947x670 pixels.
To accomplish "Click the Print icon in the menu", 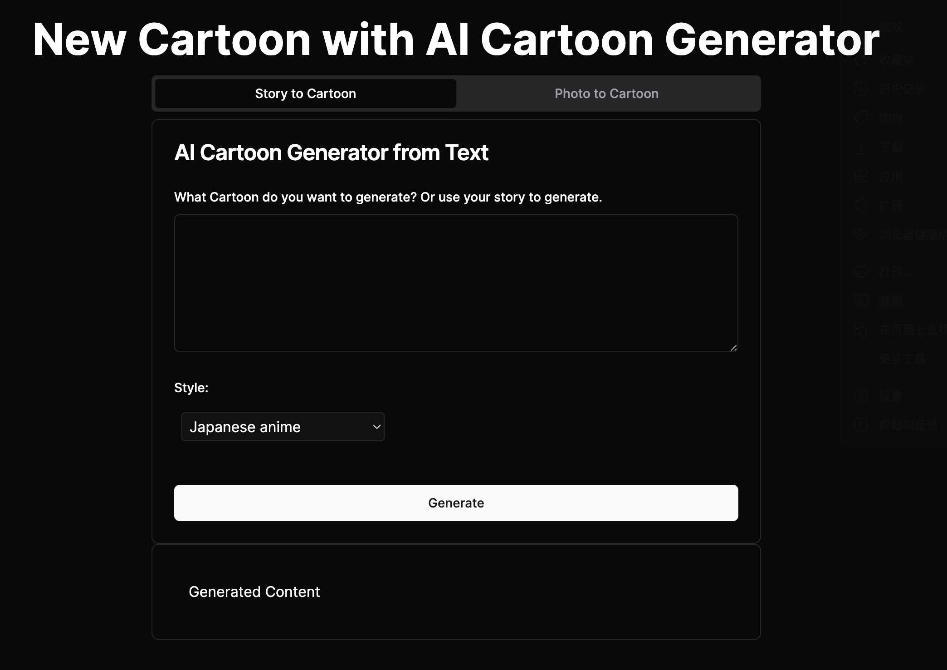I will [x=860, y=272].
